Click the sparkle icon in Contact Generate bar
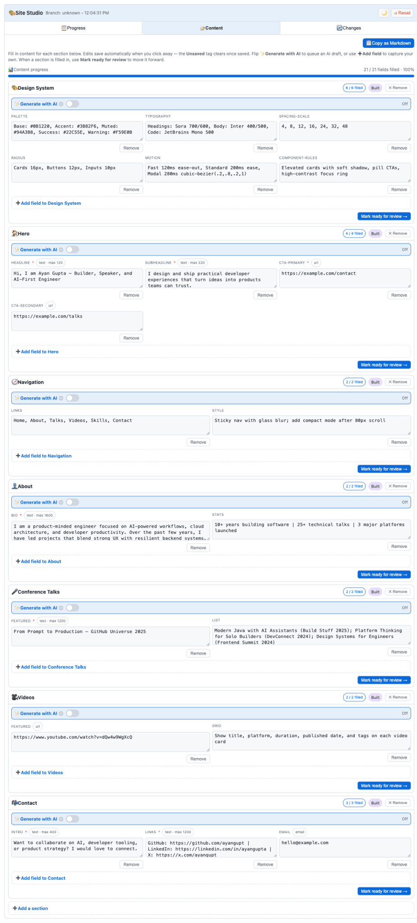This screenshot has width=417, height=923. pos(17,819)
